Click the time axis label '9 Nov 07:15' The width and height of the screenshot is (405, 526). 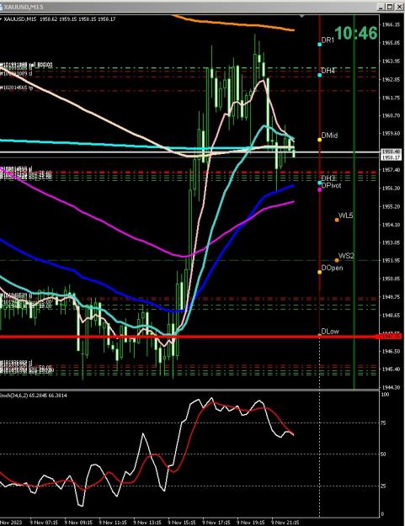point(44,523)
